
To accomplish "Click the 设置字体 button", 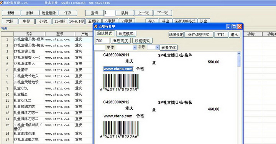I will pyautogui.click(x=169, y=48).
